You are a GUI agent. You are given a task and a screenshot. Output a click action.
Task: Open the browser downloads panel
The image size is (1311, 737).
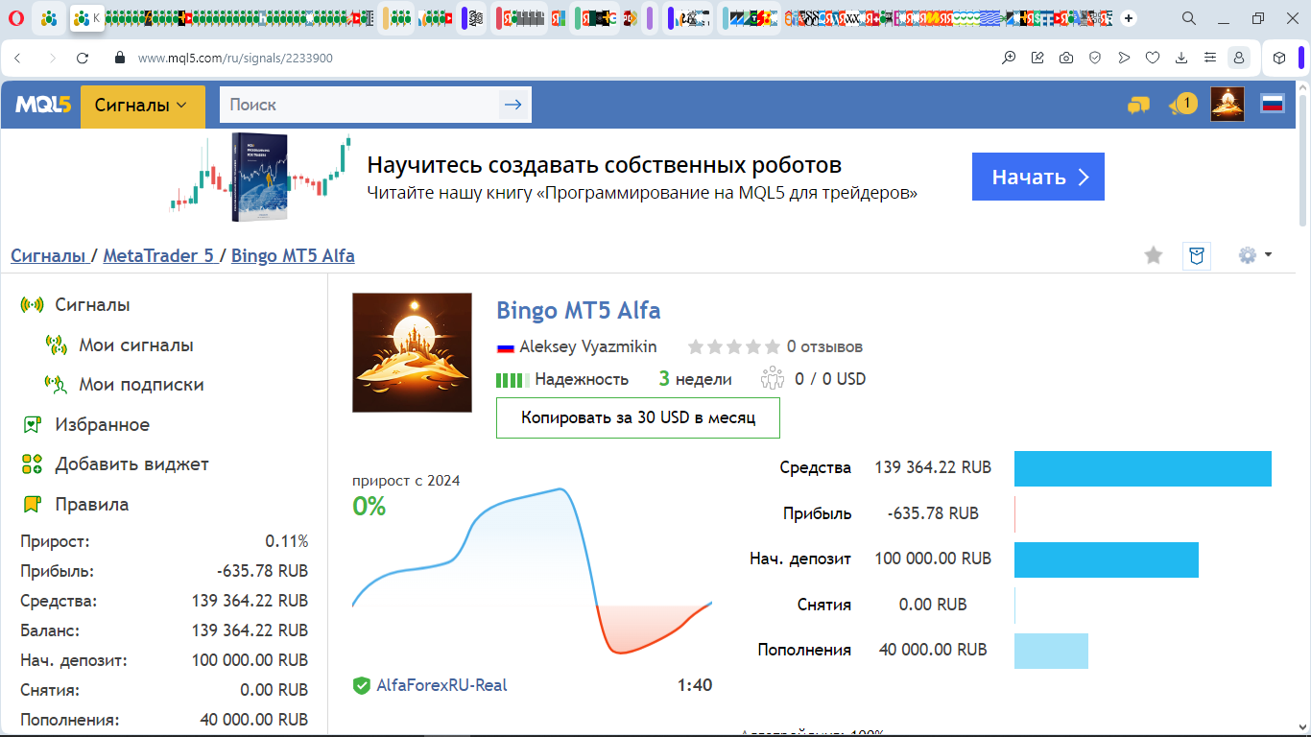click(1181, 58)
